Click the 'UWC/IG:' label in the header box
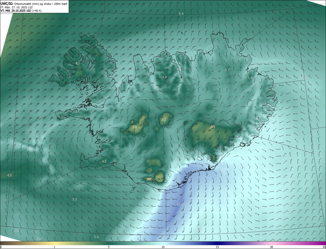This screenshot has height=249, width=326. pyautogui.click(x=7, y=4)
